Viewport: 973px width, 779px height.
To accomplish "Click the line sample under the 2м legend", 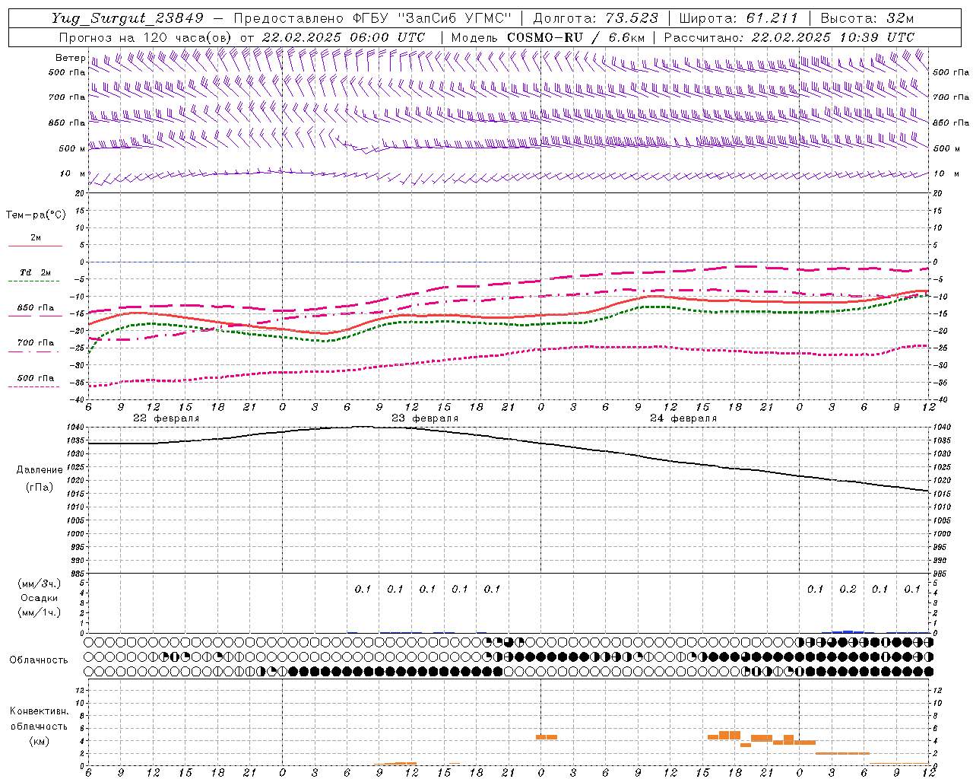I will 35,246.
